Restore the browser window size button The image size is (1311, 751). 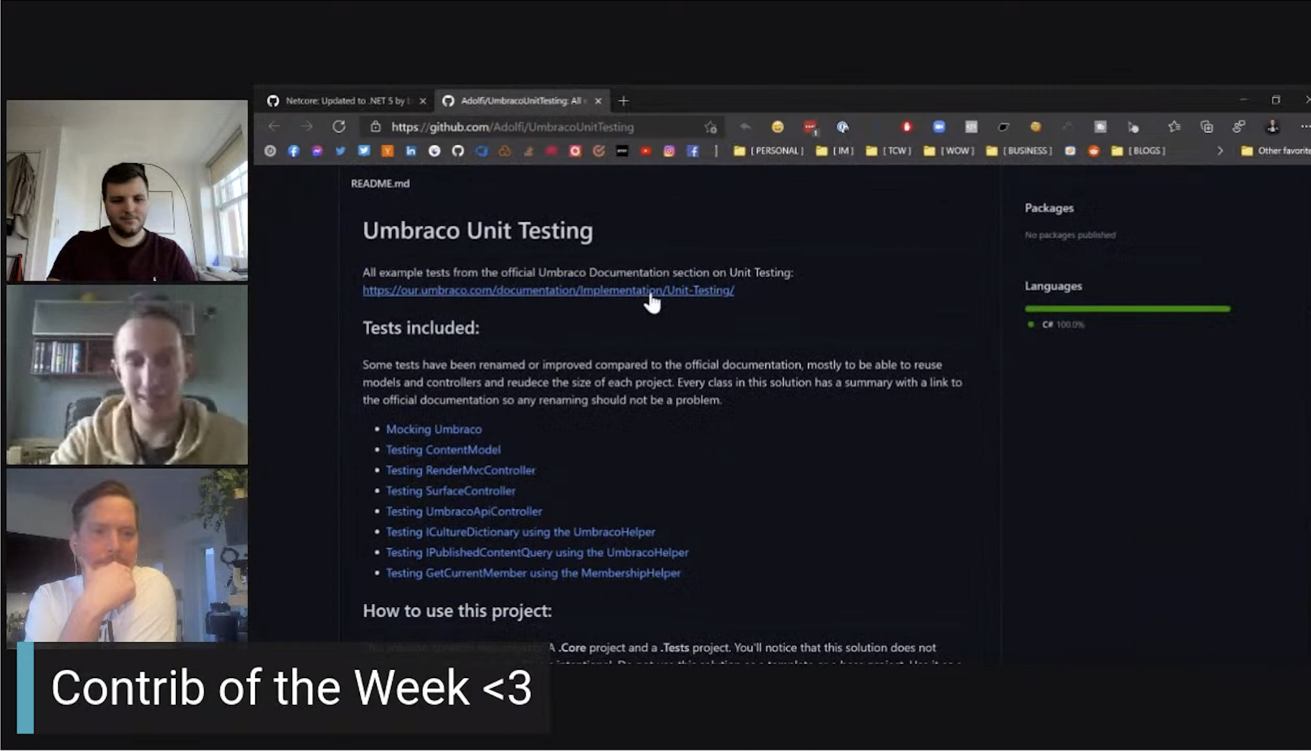point(1276,100)
